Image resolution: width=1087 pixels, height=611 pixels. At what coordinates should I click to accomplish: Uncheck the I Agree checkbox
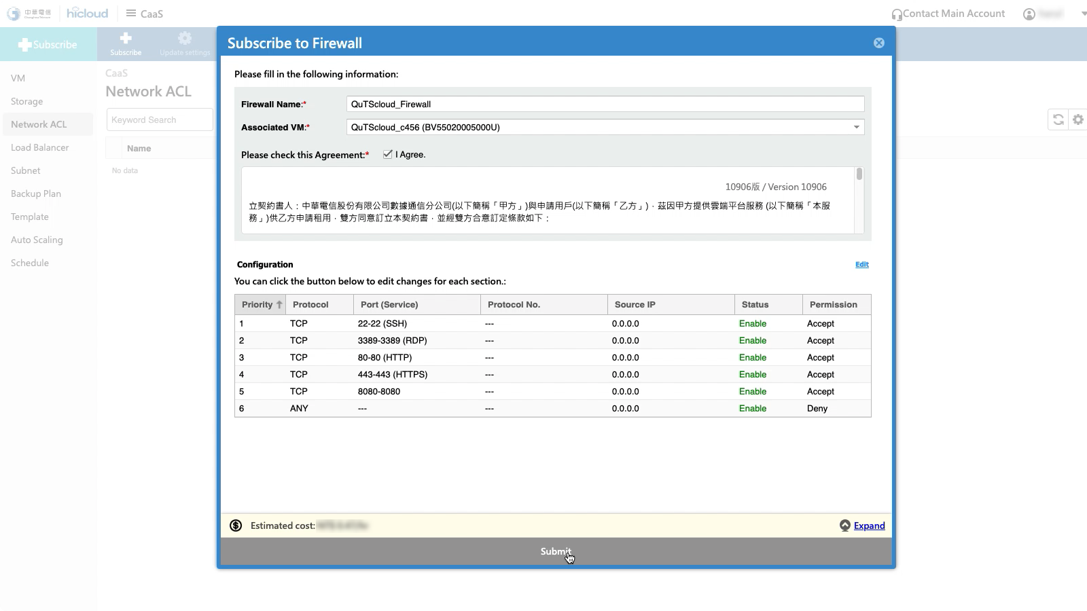tap(387, 155)
